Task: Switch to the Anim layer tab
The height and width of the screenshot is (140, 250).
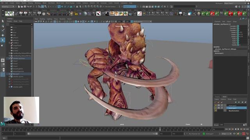Action: tap(225, 97)
